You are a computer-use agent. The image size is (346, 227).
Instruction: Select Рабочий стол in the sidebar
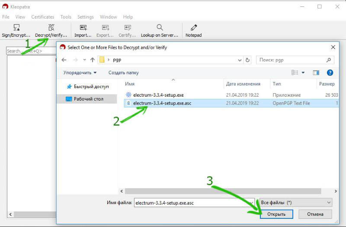point(87,99)
